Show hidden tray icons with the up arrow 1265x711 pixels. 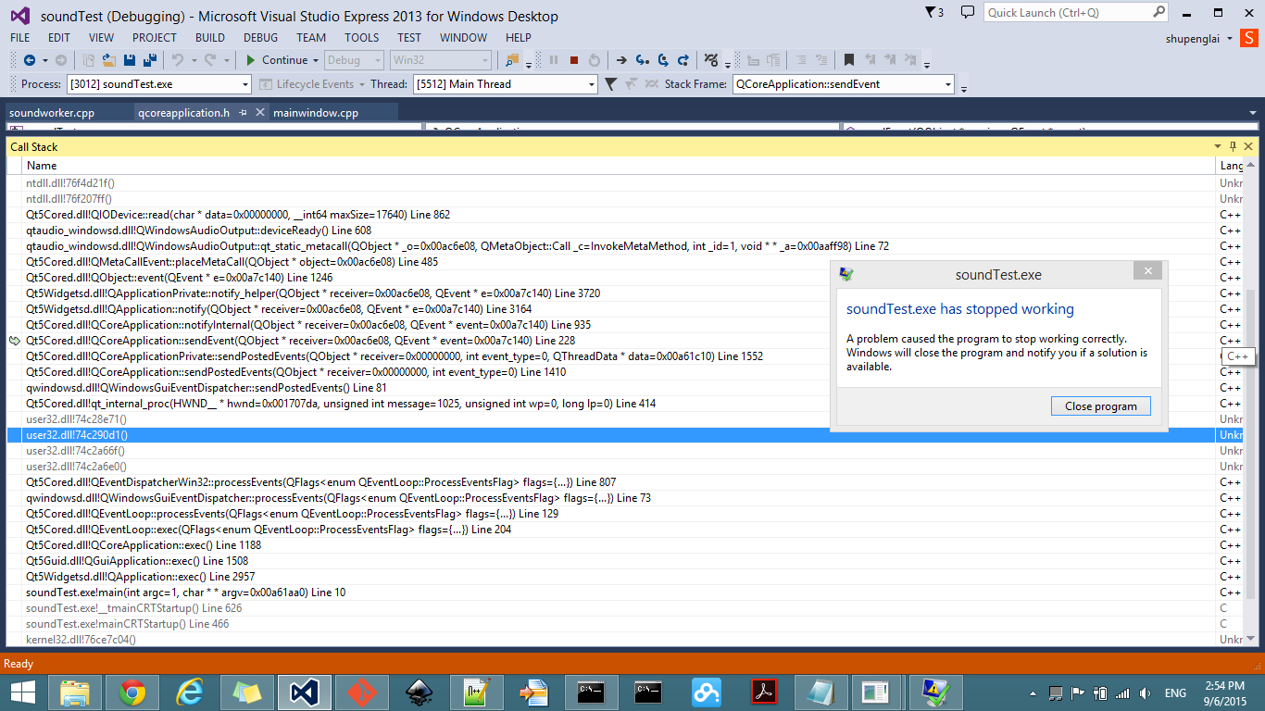tap(1035, 693)
